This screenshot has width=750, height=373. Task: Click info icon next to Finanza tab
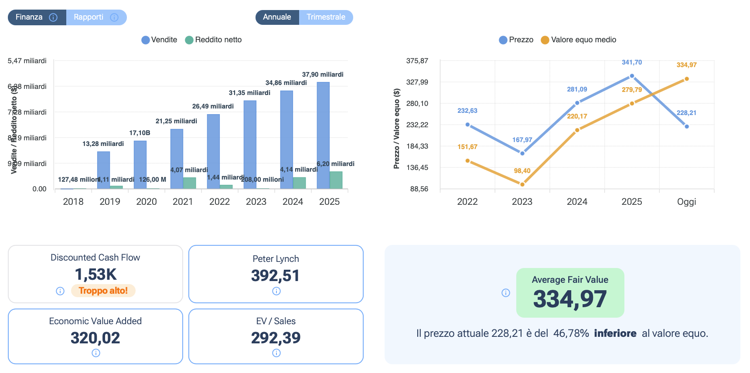pos(53,17)
